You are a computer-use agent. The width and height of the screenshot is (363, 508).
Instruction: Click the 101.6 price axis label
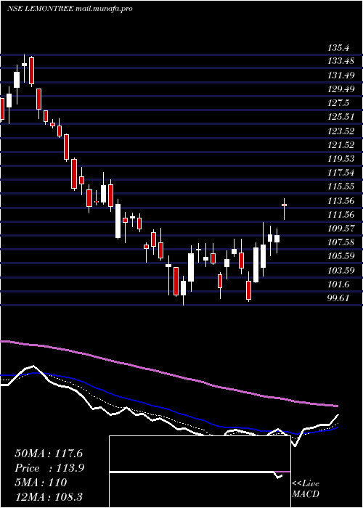[x=338, y=284]
